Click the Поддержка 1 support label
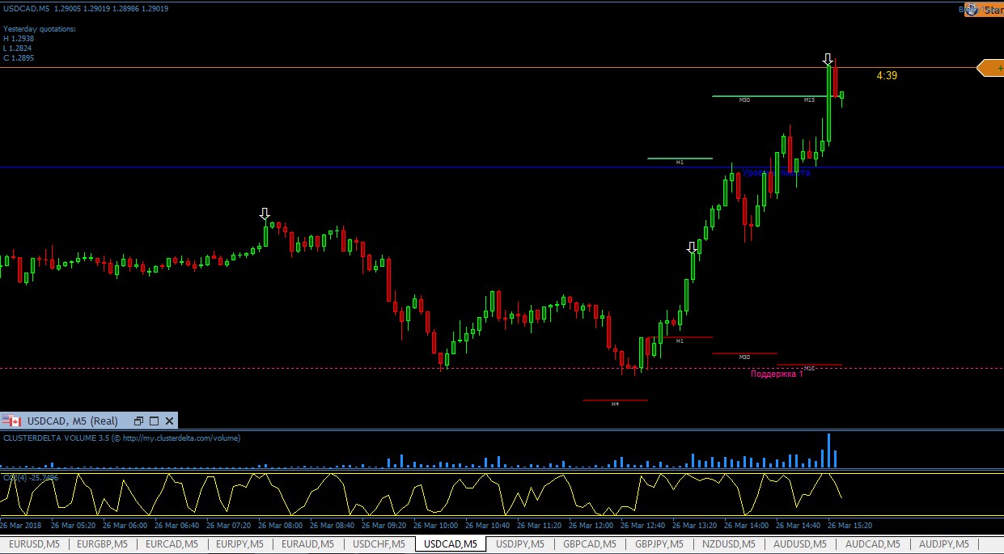The width and height of the screenshot is (1004, 554). 777,374
